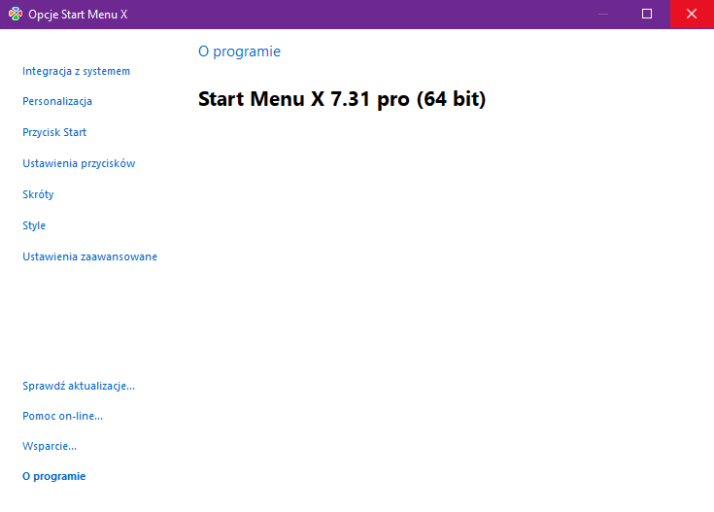The height and width of the screenshot is (512, 714).
Task: Open the Przycisk Start page
Action: point(54,132)
